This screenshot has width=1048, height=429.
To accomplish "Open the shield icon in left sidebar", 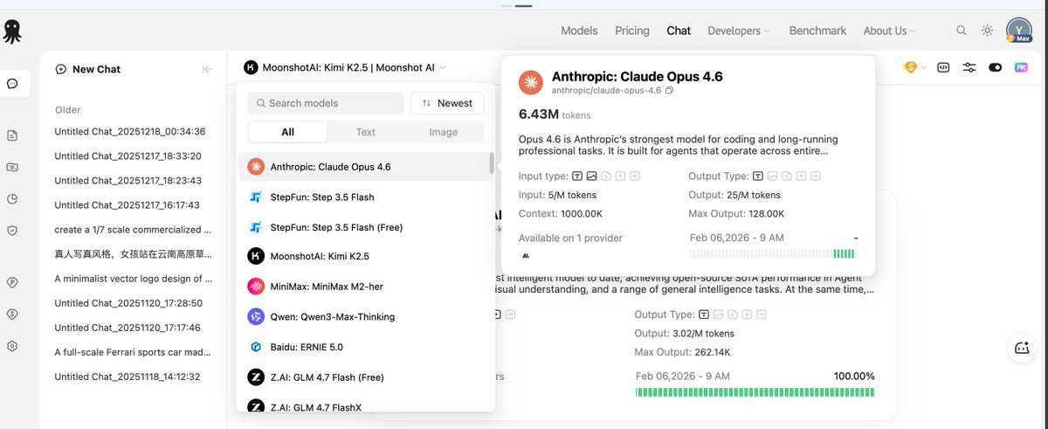I will (x=12, y=231).
